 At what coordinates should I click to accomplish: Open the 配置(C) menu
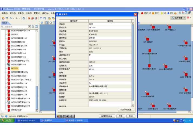[37, 13]
